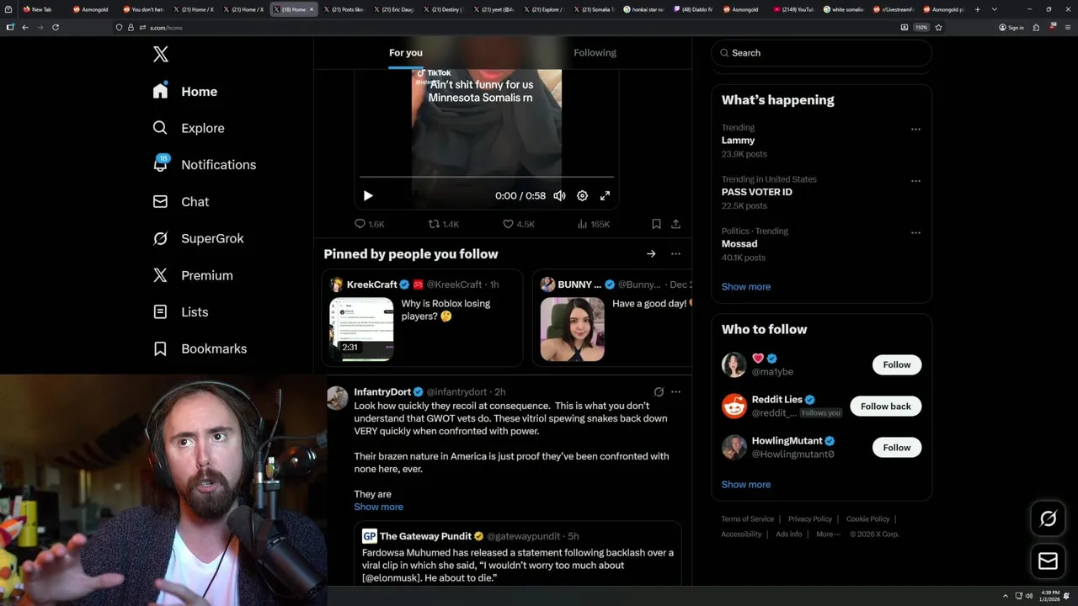Image resolution: width=1078 pixels, height=606 pixels.
Task: Open the list all tabs chevron
Action: (x=993, y=9)
